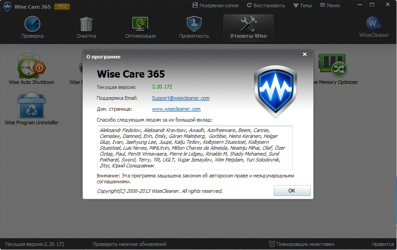The image size is (397, 250).
Task: Minimize the Wise Care 365 window
Action: (360, 5)
